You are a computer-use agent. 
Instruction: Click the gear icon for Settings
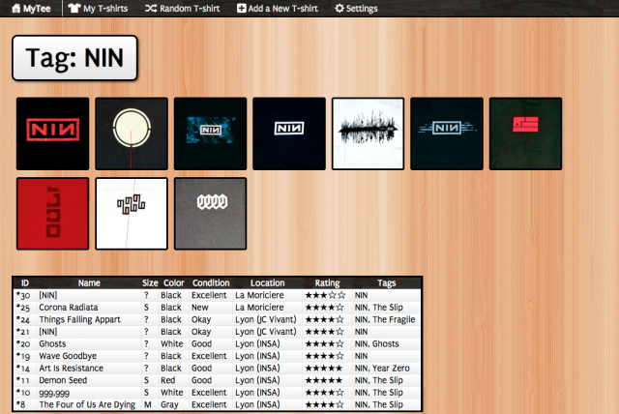tap(339, 9)
